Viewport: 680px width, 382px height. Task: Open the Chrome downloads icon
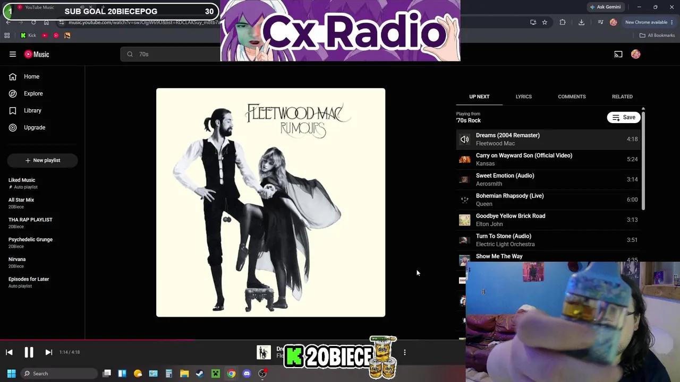[581, 22]
